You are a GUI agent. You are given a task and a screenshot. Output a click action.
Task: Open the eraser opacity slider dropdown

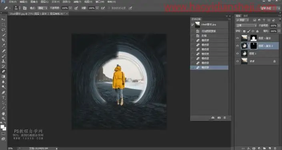point(70,8)
